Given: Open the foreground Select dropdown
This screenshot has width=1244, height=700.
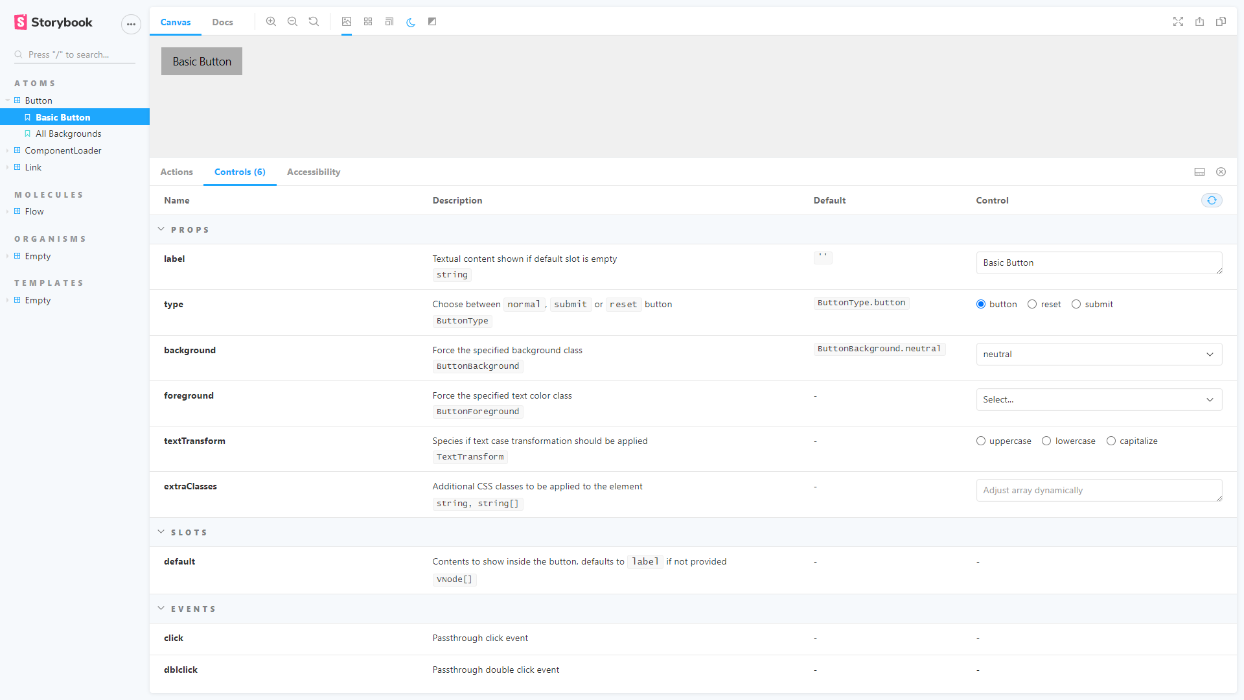Looking at the screenshot, I should click(x=1099, y=399).
